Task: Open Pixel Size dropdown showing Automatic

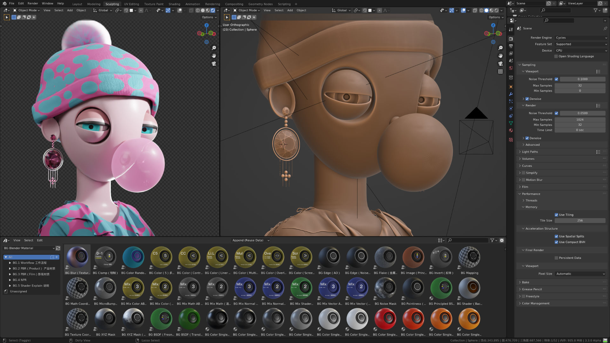Action: point(580,274)
